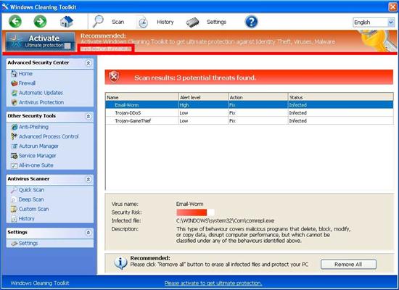This screenshot has width=399, height=290.
Task: Close the Windows Cleaning Toolkit window
Action: [392, 7]
